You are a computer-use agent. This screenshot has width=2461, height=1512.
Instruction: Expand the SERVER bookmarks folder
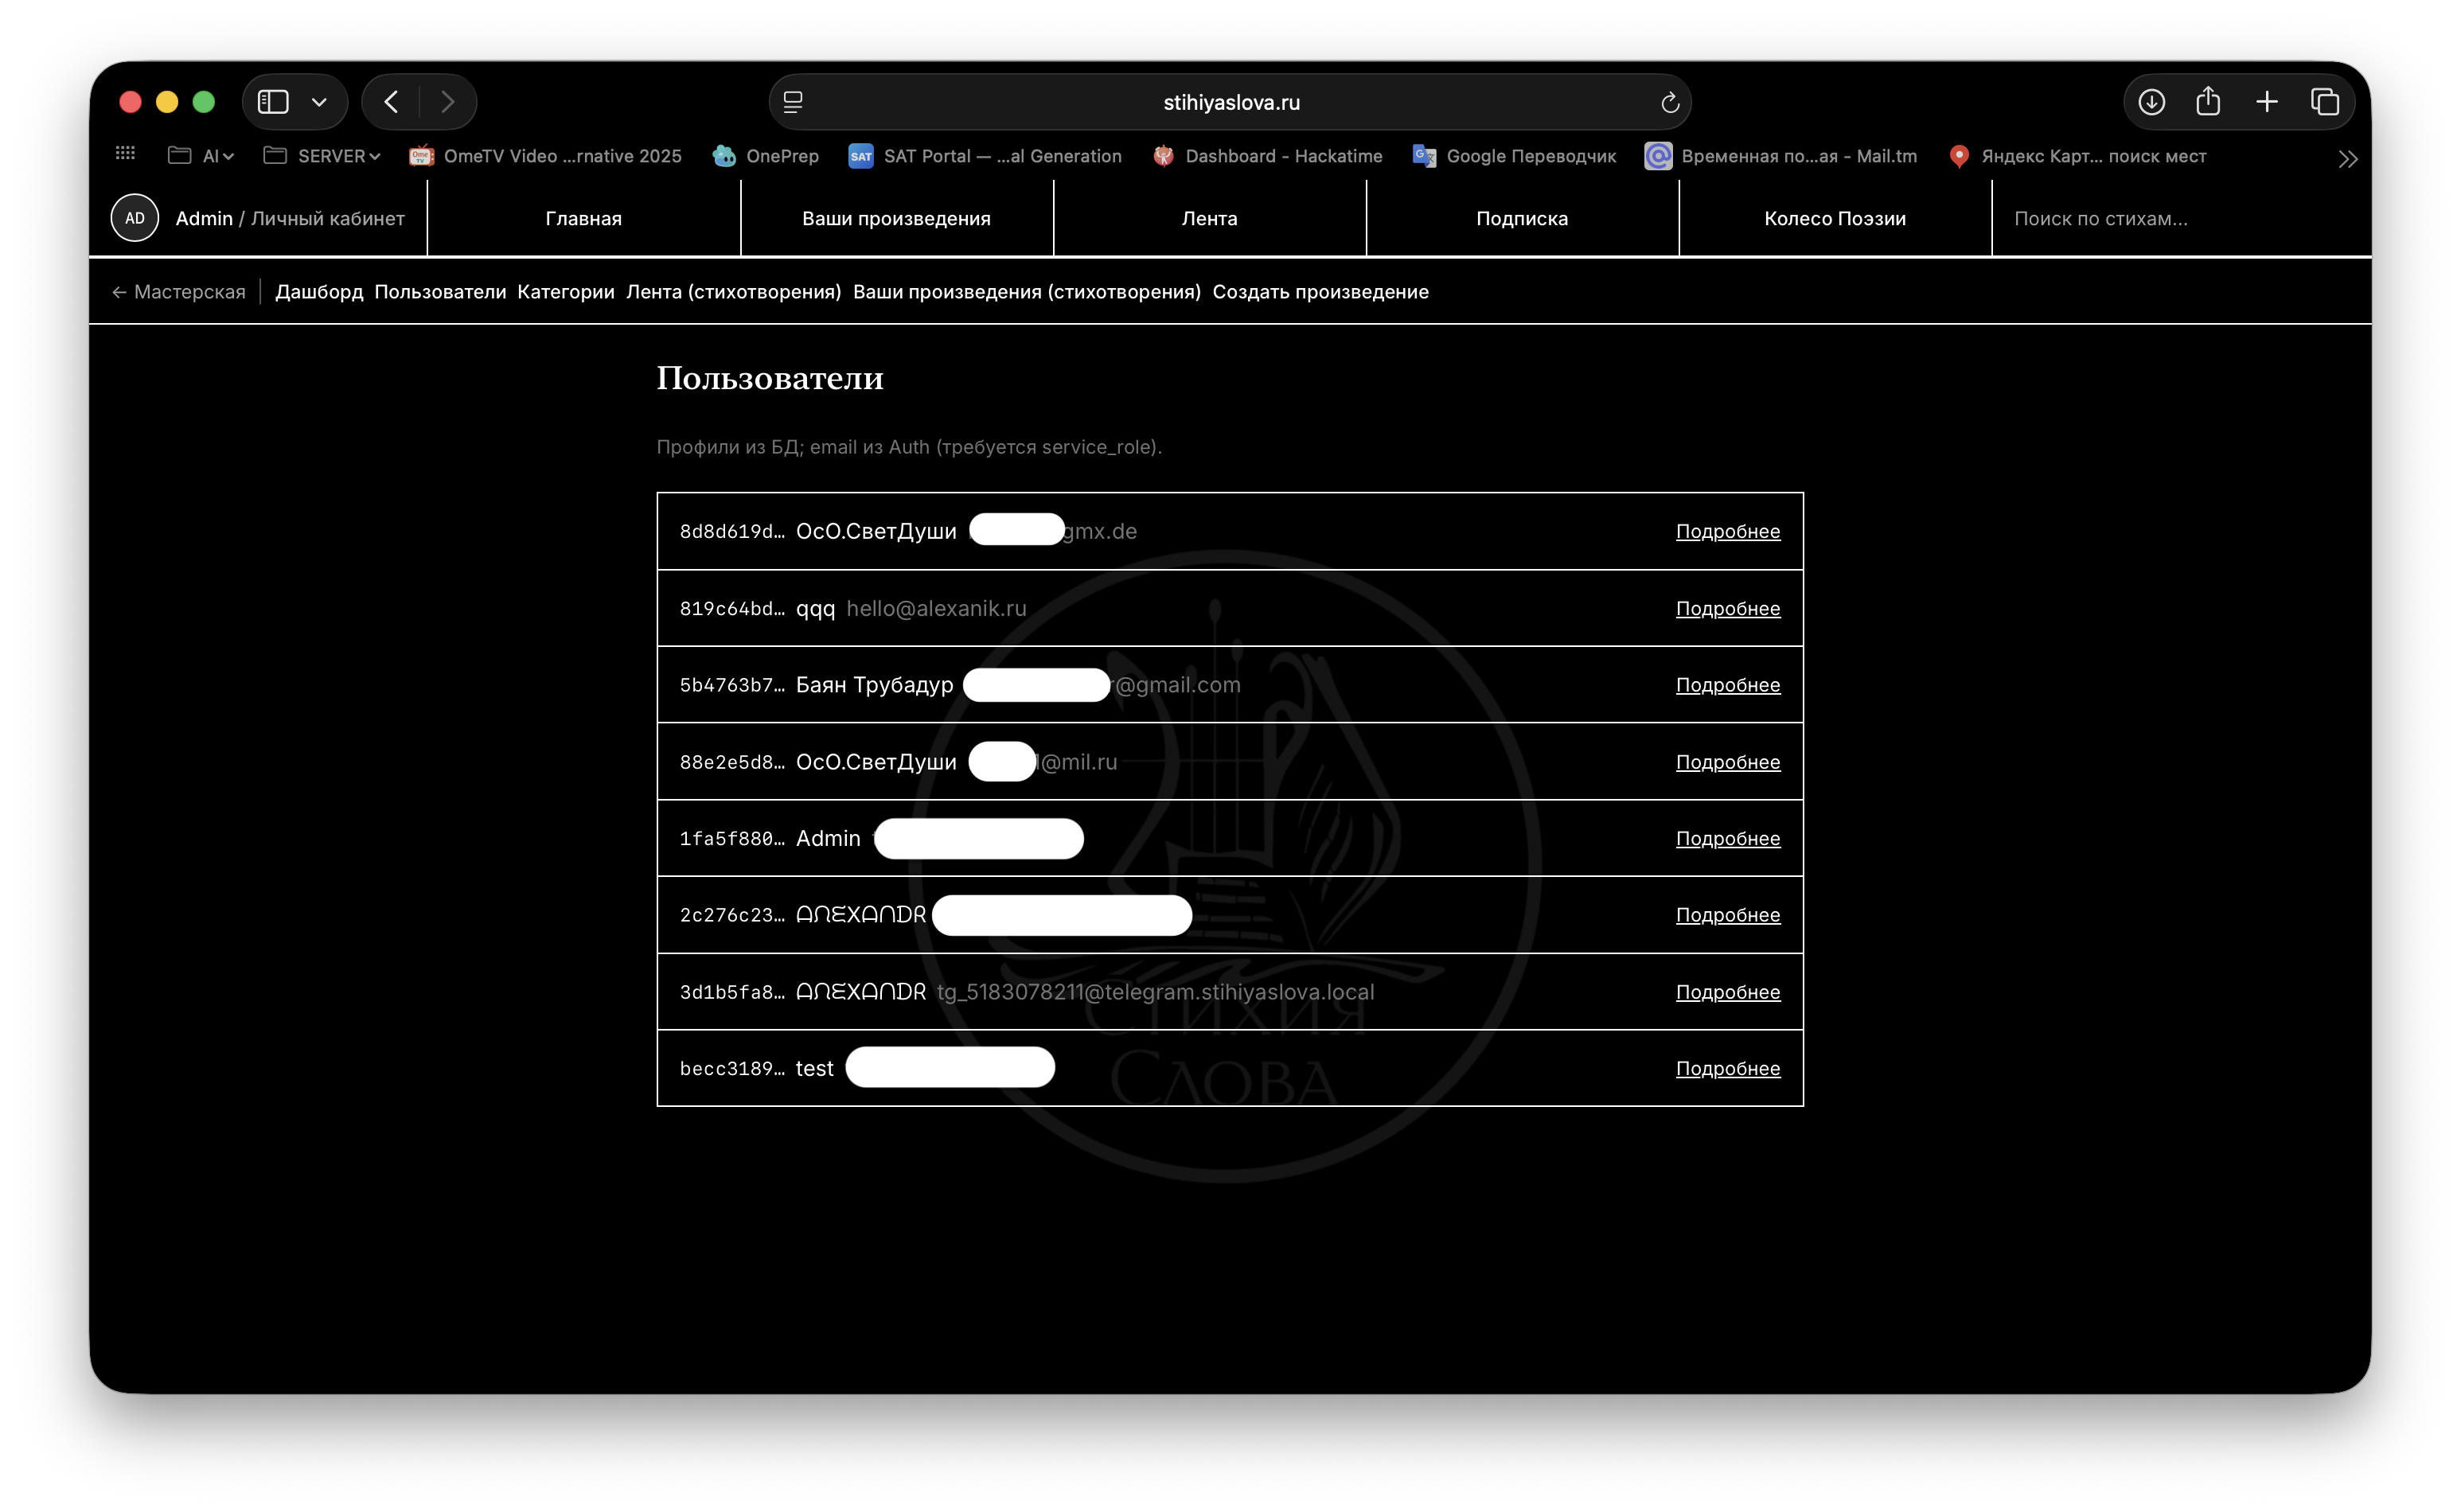(322, 156)
